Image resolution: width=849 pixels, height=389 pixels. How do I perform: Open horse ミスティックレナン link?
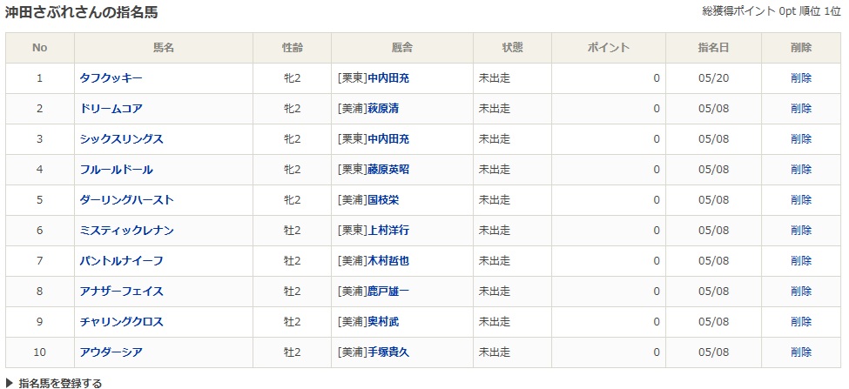click(x=127, y=231)
